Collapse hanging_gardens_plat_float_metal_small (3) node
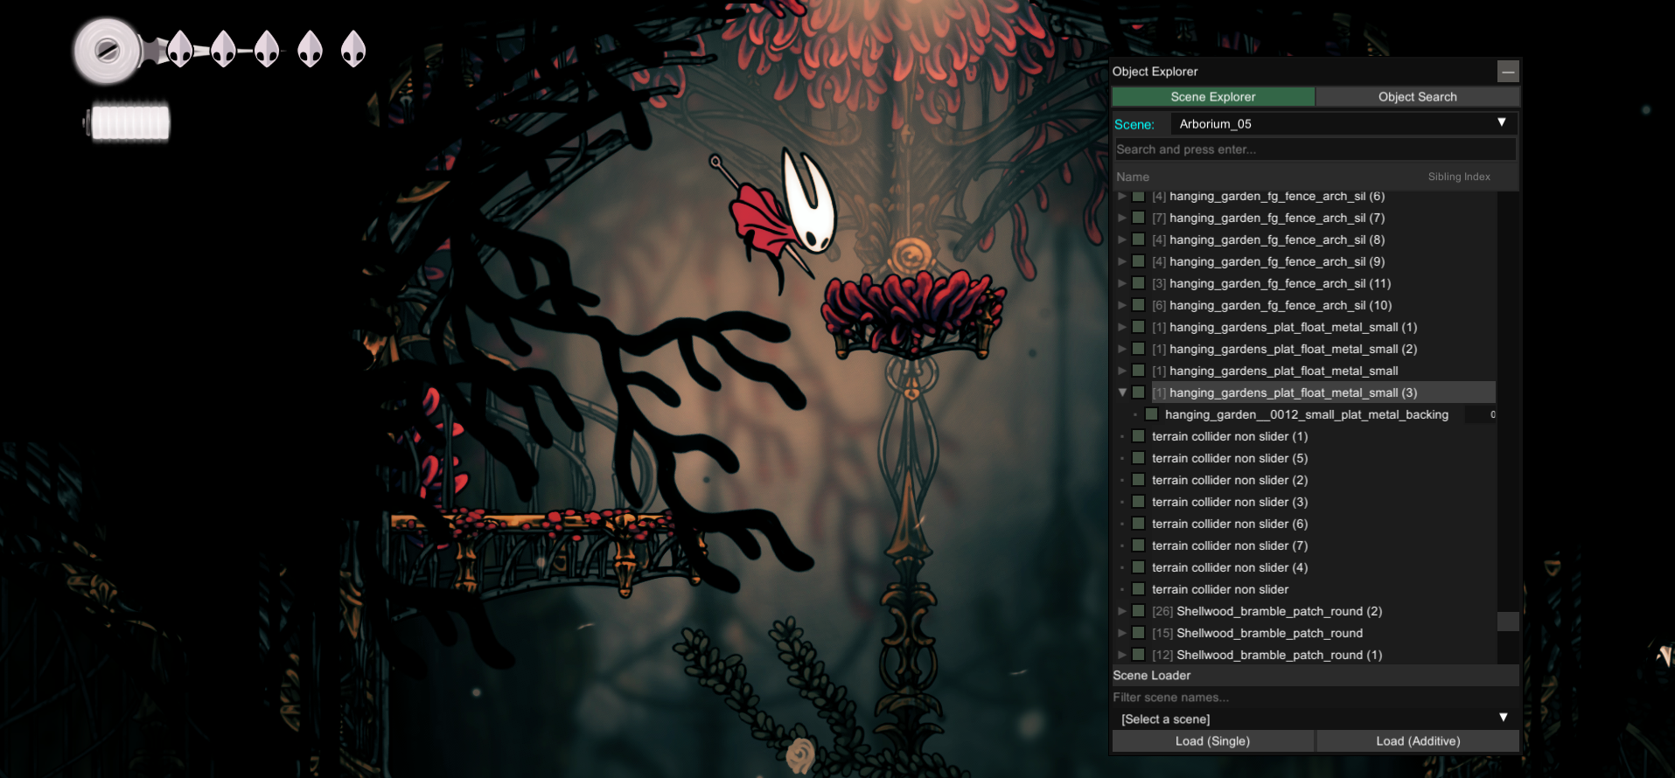Image resolution: width=1675 pixels, height=778 pixels. [1122, 392]
